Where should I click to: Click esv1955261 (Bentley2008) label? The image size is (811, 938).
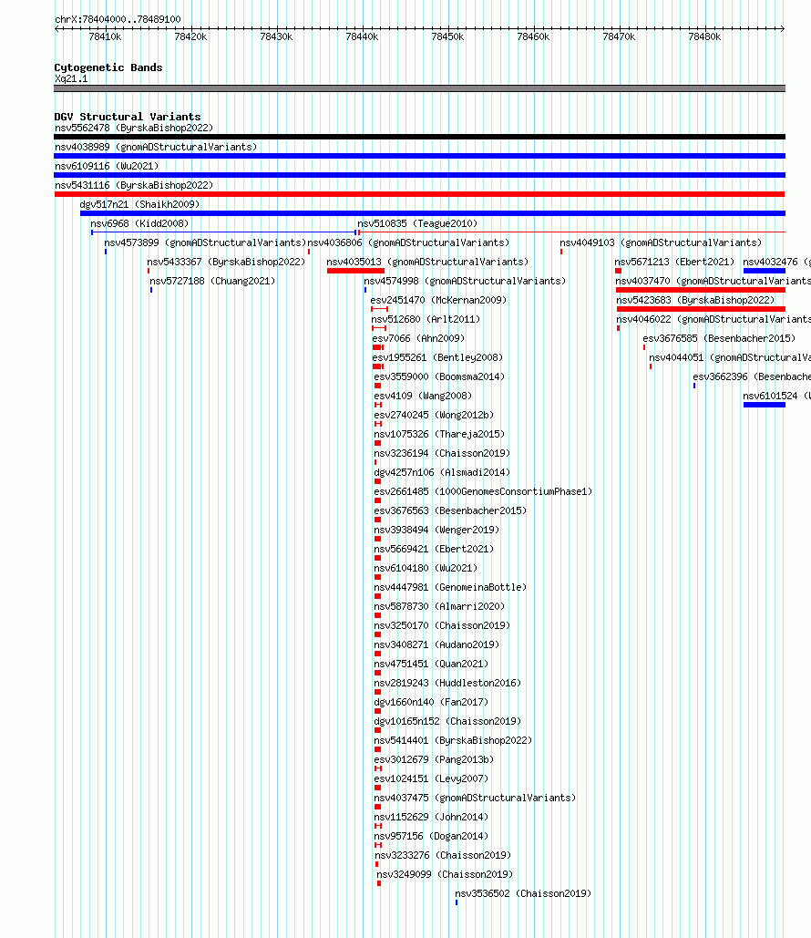click(437, 357)
